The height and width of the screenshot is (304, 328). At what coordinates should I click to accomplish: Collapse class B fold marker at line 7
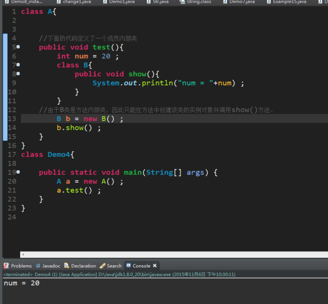point(18,65)
